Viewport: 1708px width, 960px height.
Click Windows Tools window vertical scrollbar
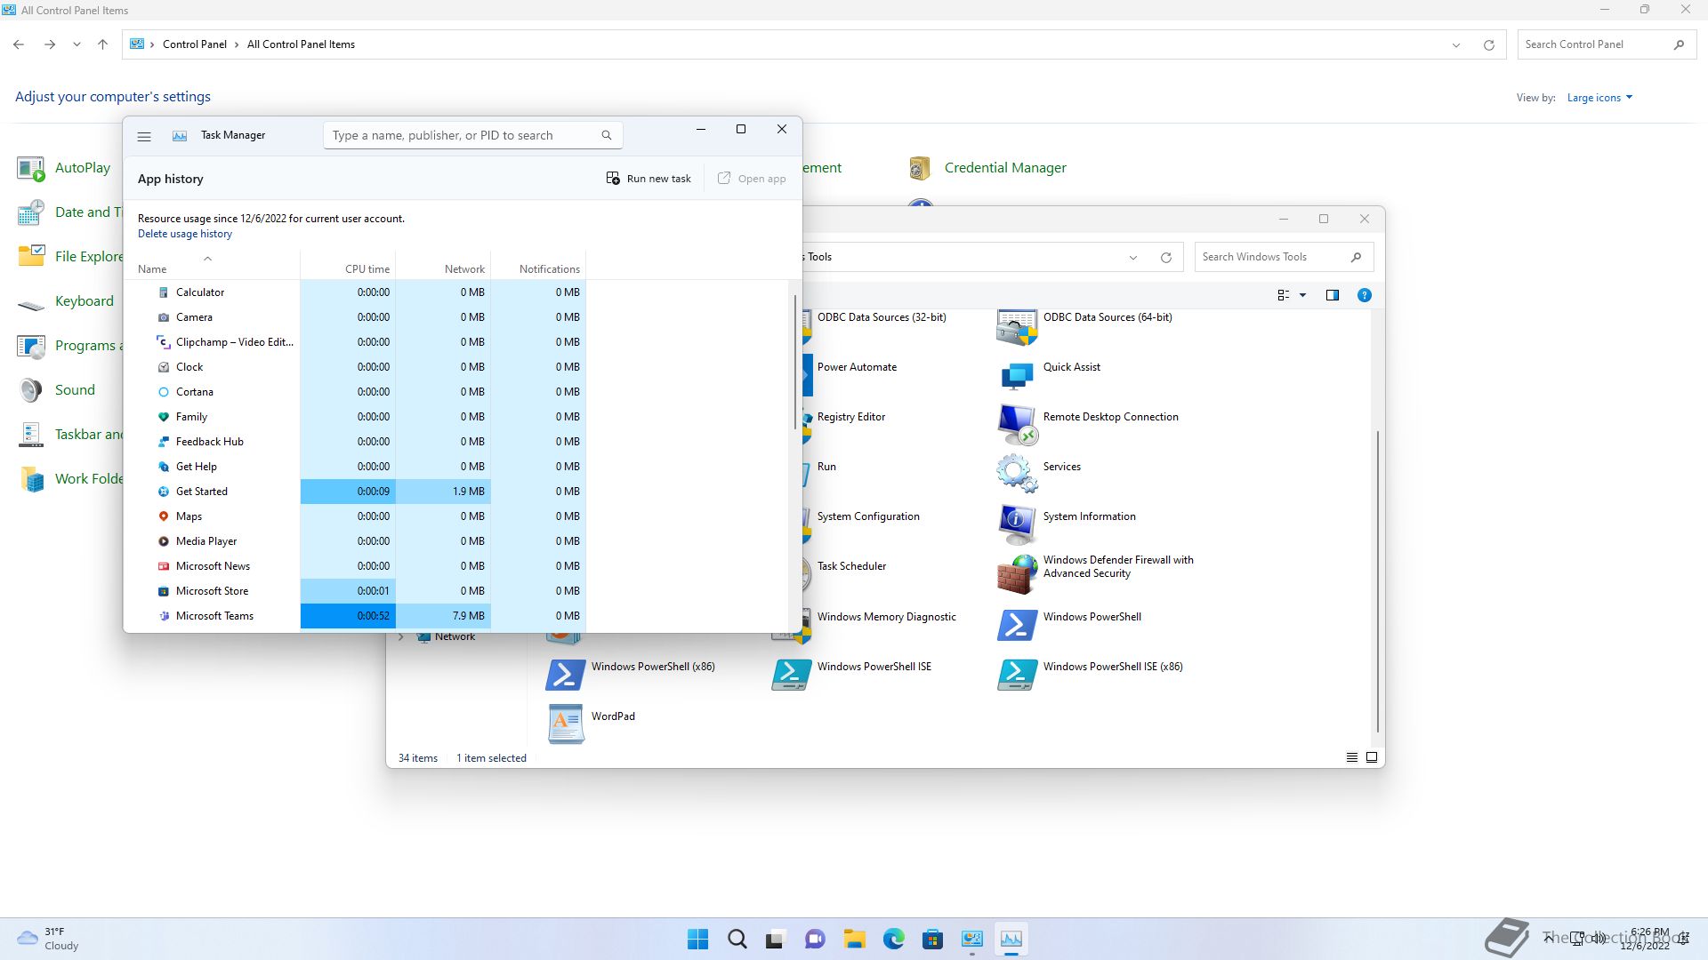tap(1378, 582)
